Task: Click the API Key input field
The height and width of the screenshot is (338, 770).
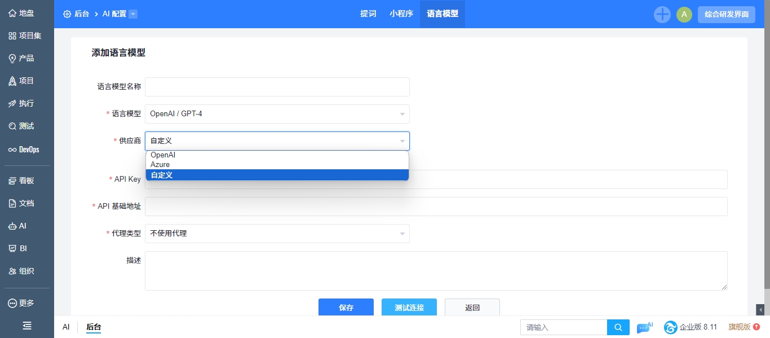Action: tap(436, 179)
